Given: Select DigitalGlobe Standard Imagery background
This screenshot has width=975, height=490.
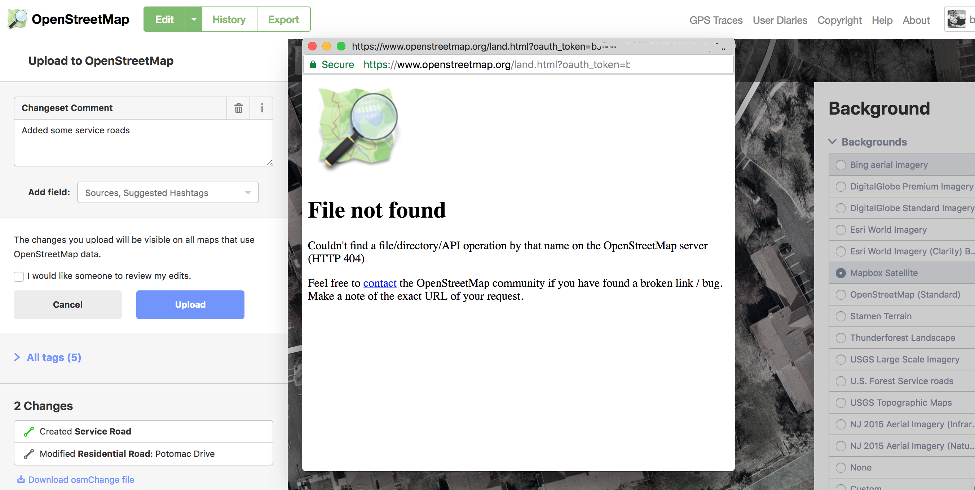Looking at the screenshot, I should pyautogui.click(x=902, y=208).
